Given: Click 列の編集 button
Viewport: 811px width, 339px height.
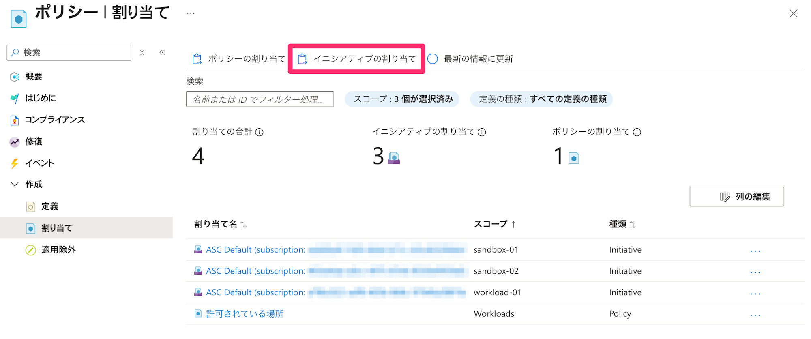Looking at the screenshot, I should pyautogui.click(x=737, y=197).
